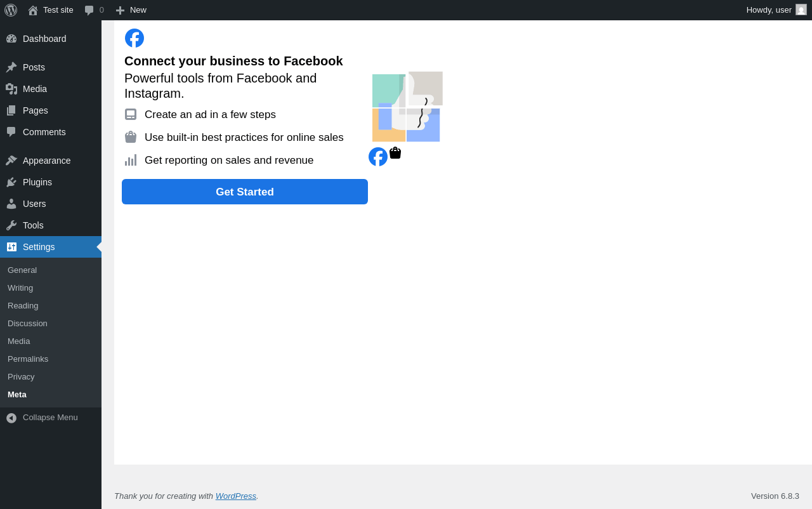
Task: Click the Plugins plug icon
Action: point(11,182)
